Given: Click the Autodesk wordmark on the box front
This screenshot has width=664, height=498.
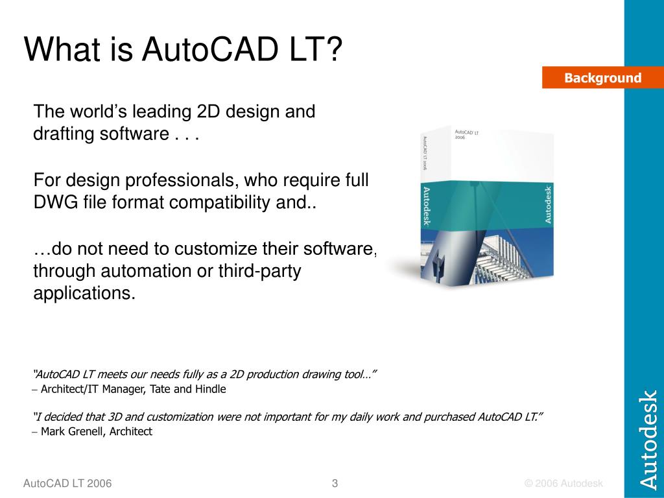Looking at the screenshot, I should pos(548,204).
